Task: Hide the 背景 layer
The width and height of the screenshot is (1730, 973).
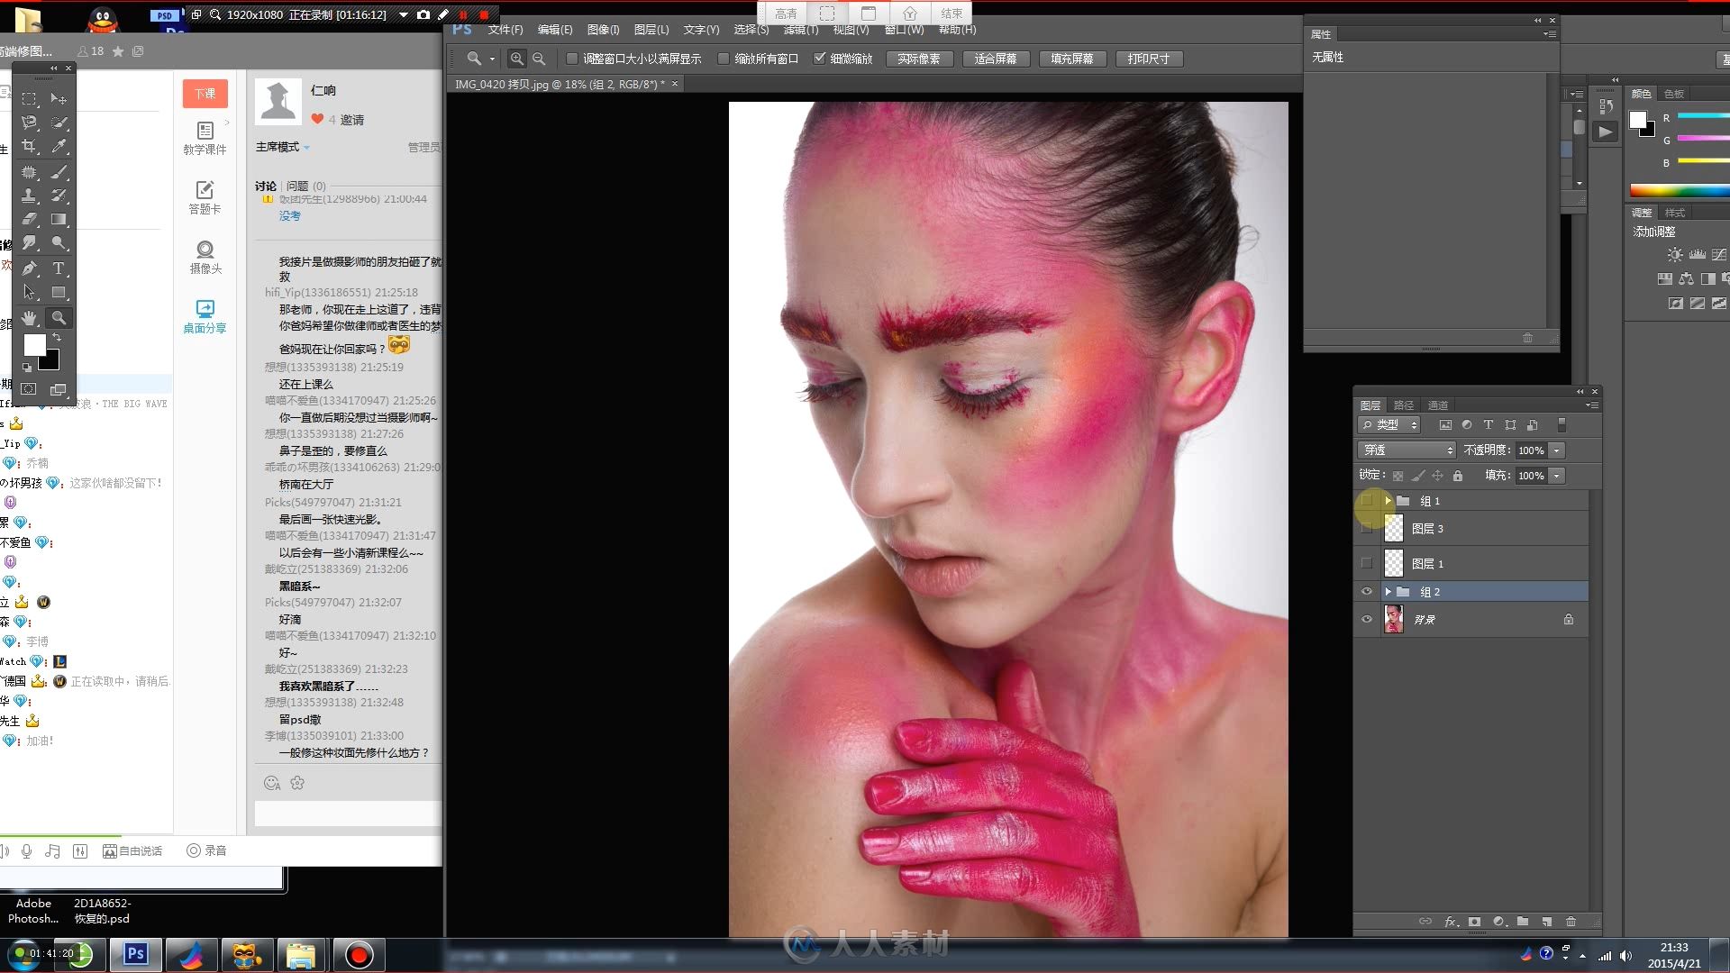Action: pos(1367,620)
